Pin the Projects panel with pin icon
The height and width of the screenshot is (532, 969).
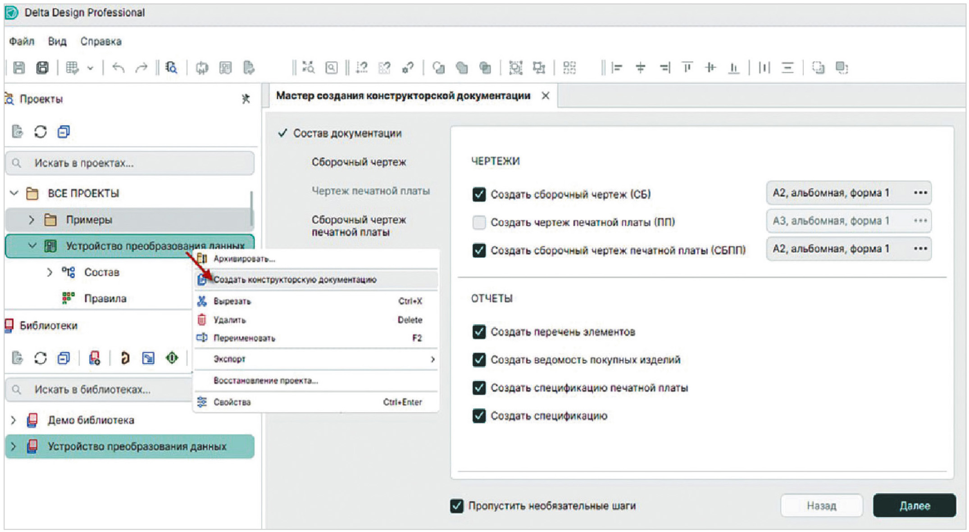(246, 99)
